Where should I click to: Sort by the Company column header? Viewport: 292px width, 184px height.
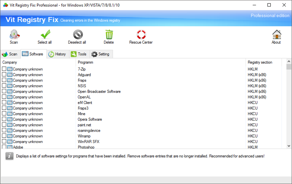(38, 62)
